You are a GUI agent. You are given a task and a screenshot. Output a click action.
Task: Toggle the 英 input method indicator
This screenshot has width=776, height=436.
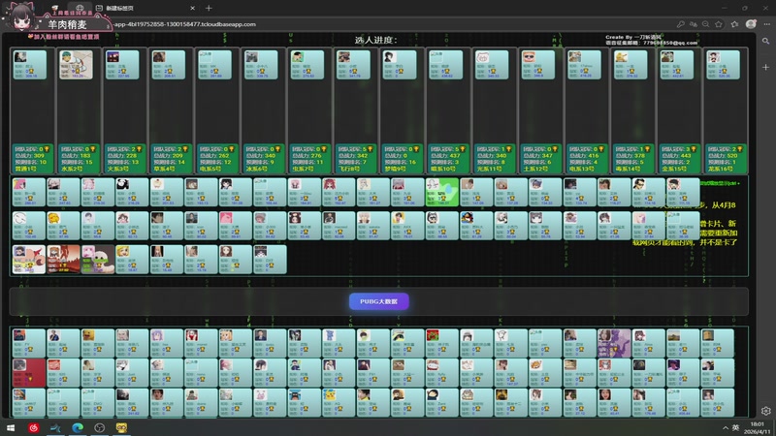[736, 427]
